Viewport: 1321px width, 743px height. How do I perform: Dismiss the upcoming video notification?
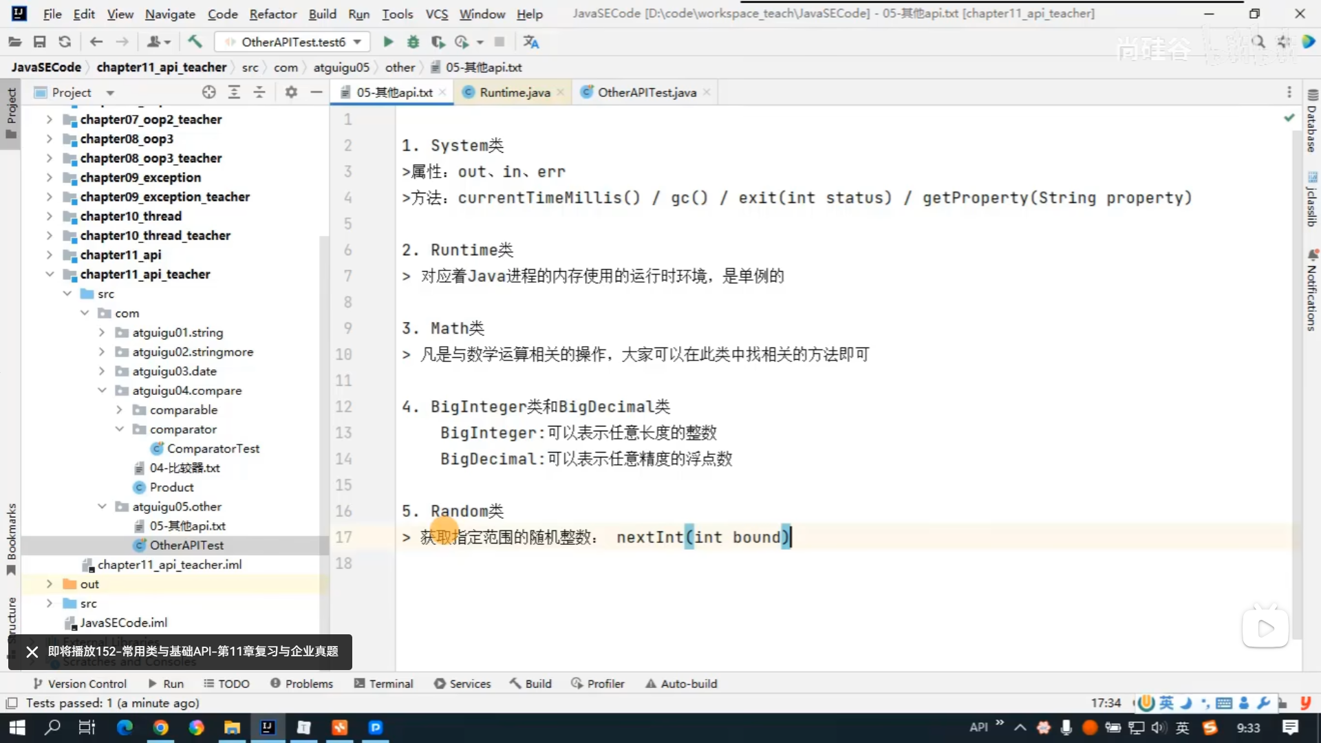[32, 652]
